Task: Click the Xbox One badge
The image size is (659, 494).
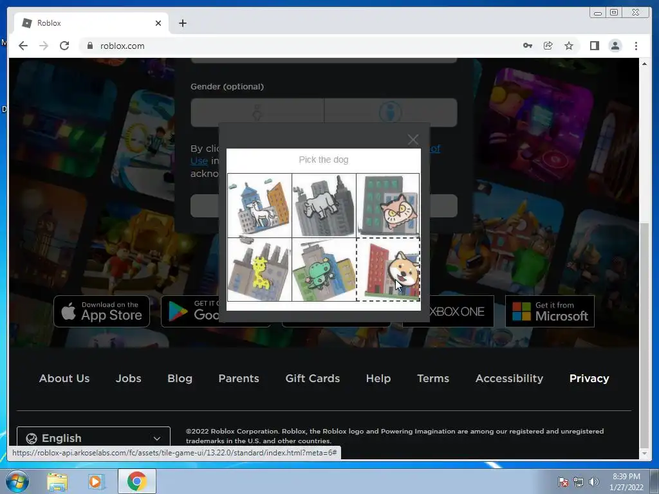Action: [x=461, y=311]
